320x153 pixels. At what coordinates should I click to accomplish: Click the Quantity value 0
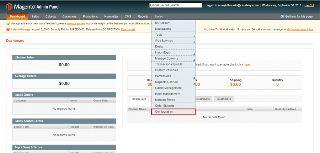(277, 85)
